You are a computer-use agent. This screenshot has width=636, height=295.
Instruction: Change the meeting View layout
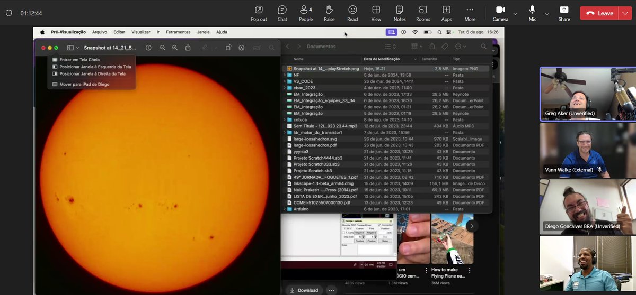376,13
